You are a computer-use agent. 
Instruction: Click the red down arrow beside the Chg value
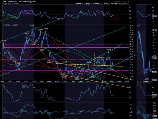[128, 4]
